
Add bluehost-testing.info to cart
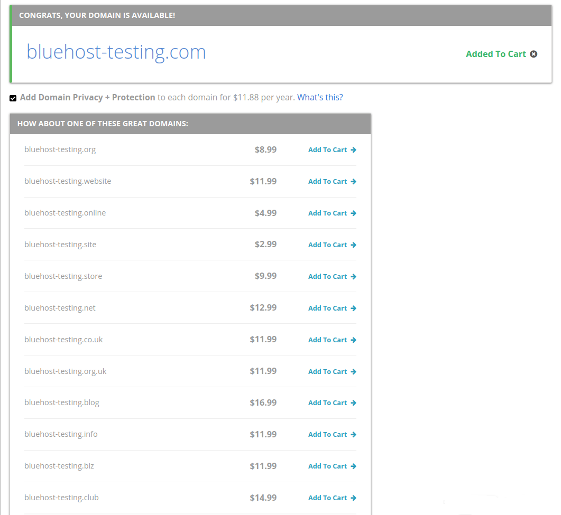point(332,435)
